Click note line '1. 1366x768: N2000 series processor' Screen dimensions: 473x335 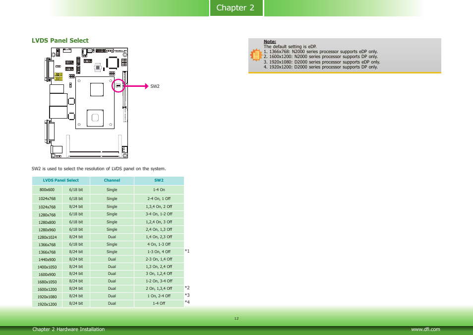[x=321, y=52]
